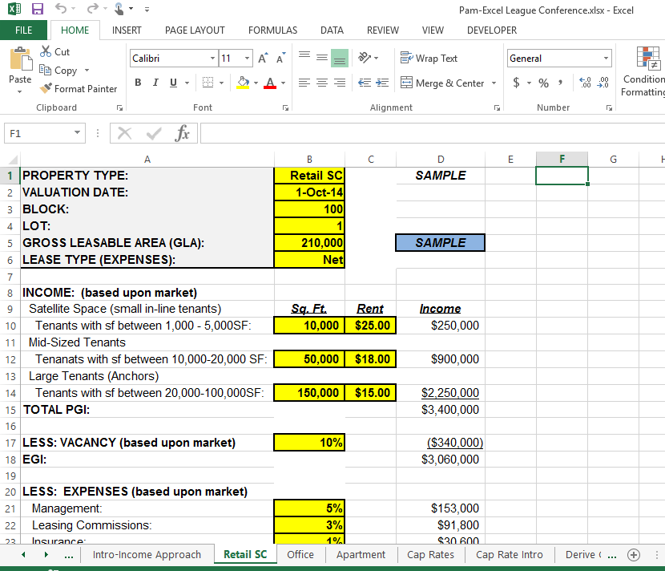The image size is (665, 571).
Task: Open the Calibri font name dropdown
Action: coord(212,58)
